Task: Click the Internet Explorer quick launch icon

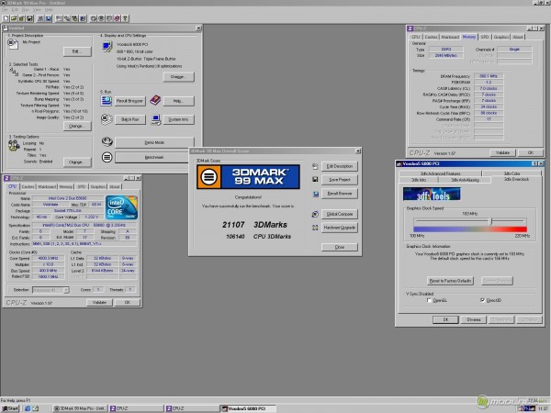Action: coord(28,408)
